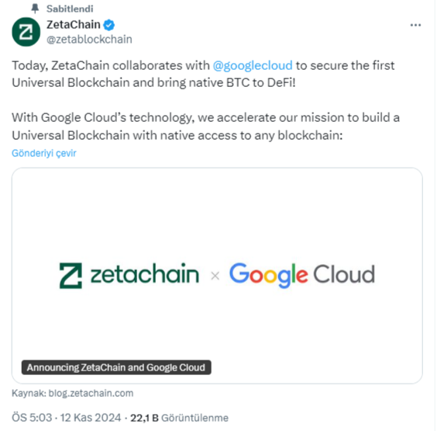The image size is (437, 431).
Task: Open the link preview card image
Action: click(x=217, y=276)
